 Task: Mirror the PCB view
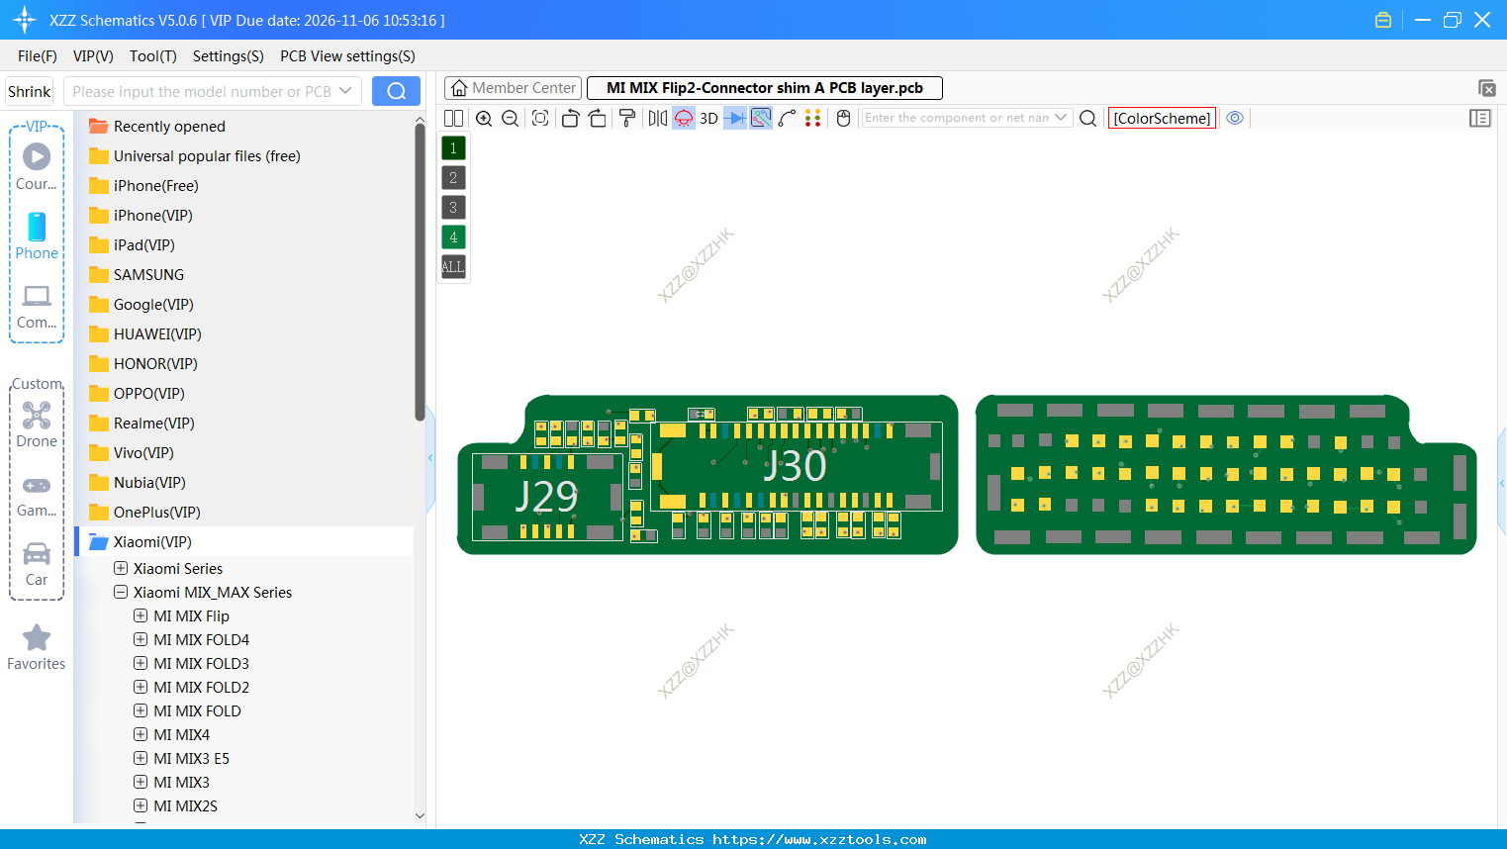tap(657, 118)
